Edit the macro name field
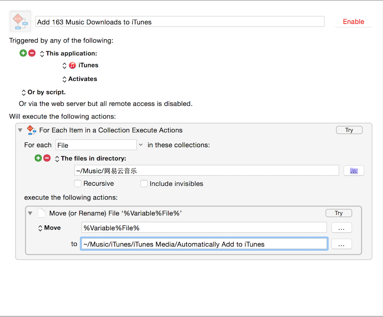 180,22
